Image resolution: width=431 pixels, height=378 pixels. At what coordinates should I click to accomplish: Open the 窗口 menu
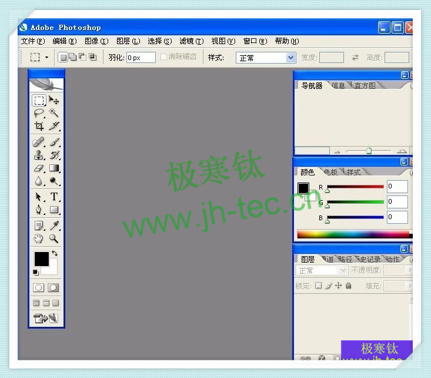click(x=255, y=41)
